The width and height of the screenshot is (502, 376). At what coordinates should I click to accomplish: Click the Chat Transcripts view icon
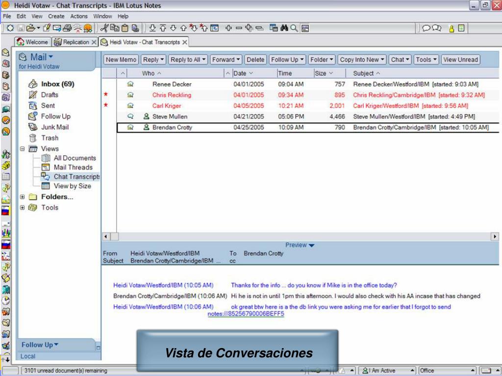(46, 176)
